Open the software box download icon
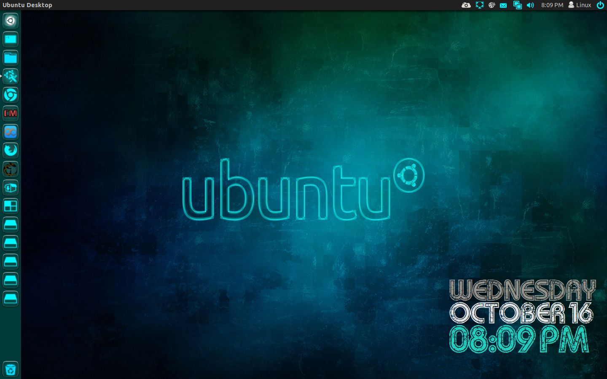Screen dimensions: 607x379 click(x=11, y=187)
